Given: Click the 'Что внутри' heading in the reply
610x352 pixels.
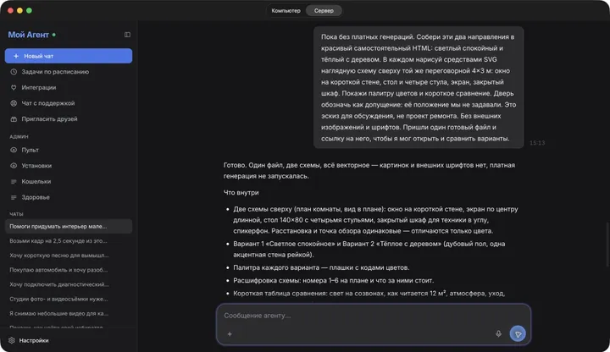Looking at the screenshot, I should pos(241,192).
